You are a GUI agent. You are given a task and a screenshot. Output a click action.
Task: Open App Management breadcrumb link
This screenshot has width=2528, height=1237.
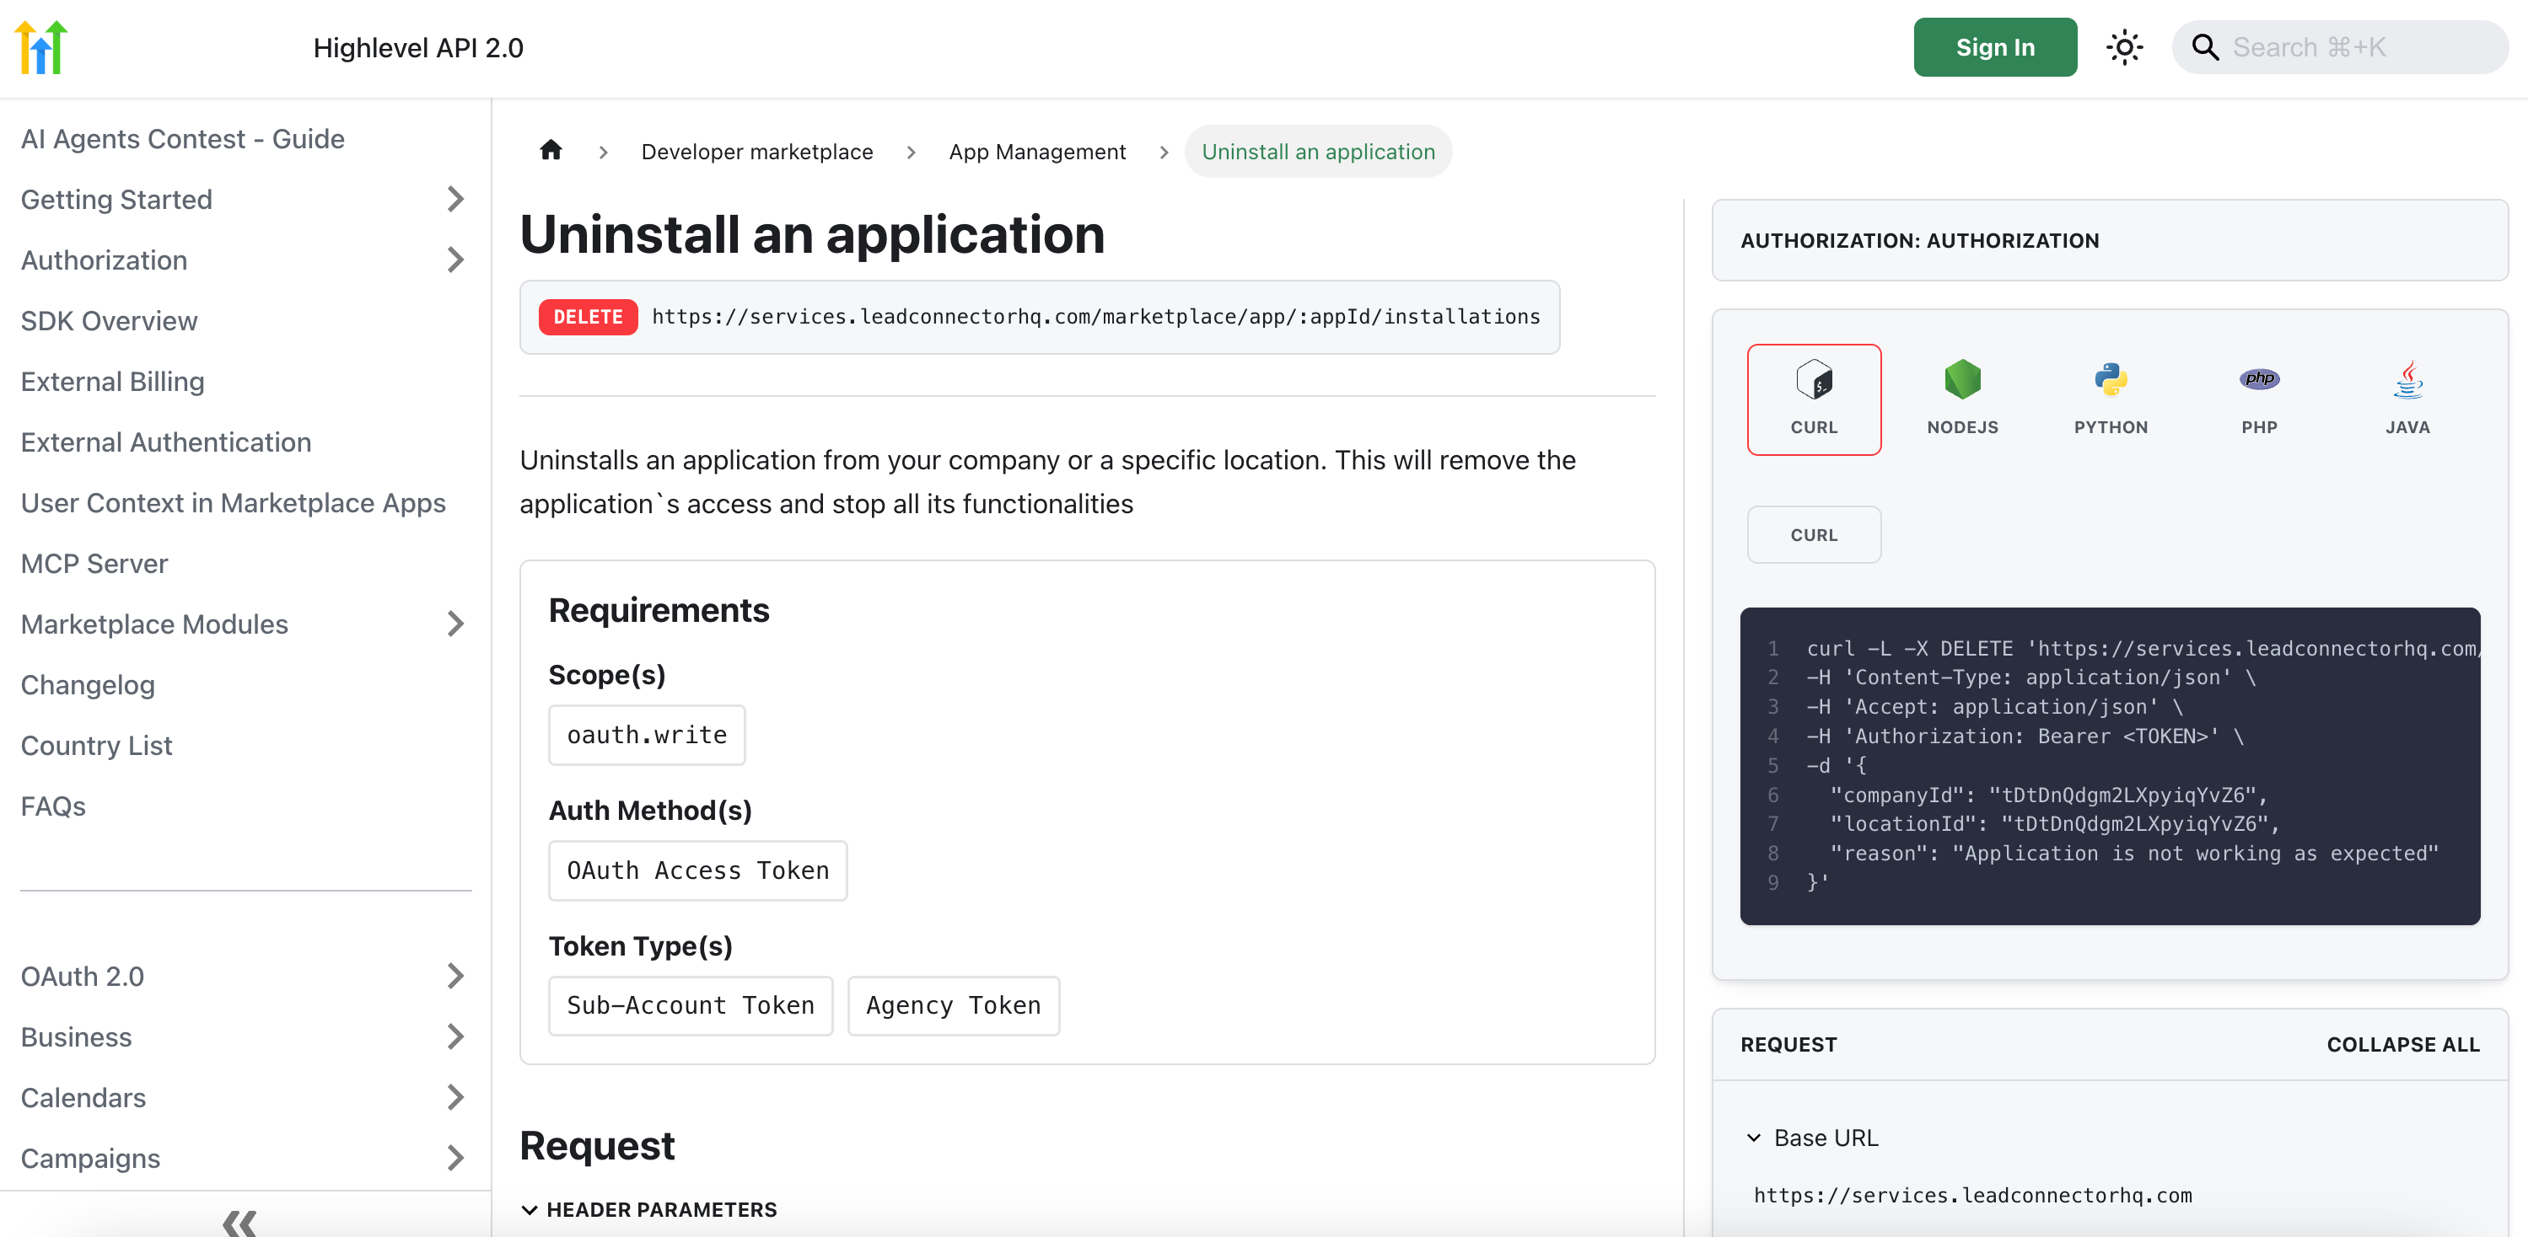(1036, 152)
